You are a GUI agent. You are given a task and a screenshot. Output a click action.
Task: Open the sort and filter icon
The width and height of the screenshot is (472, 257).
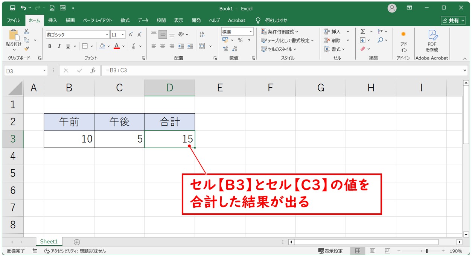tap(379, 32)
